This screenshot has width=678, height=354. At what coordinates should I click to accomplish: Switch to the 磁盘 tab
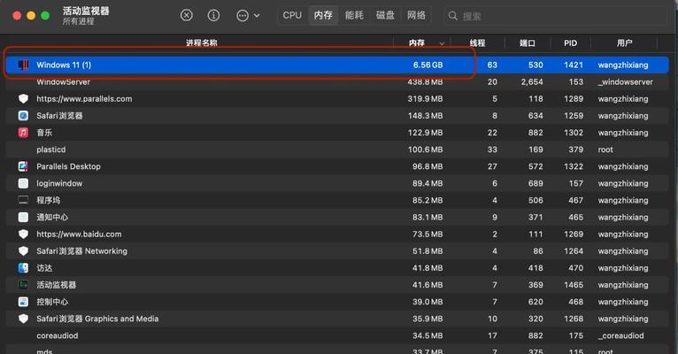385,16
